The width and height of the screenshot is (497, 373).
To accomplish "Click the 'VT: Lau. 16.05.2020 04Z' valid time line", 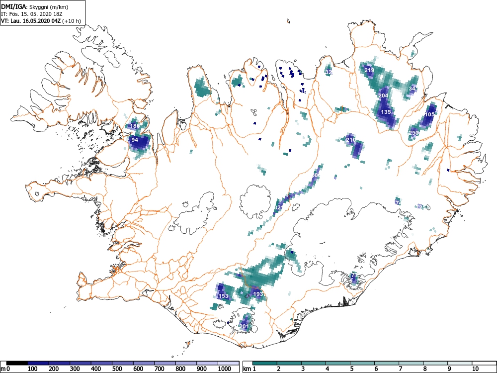I will coord(31,21).
